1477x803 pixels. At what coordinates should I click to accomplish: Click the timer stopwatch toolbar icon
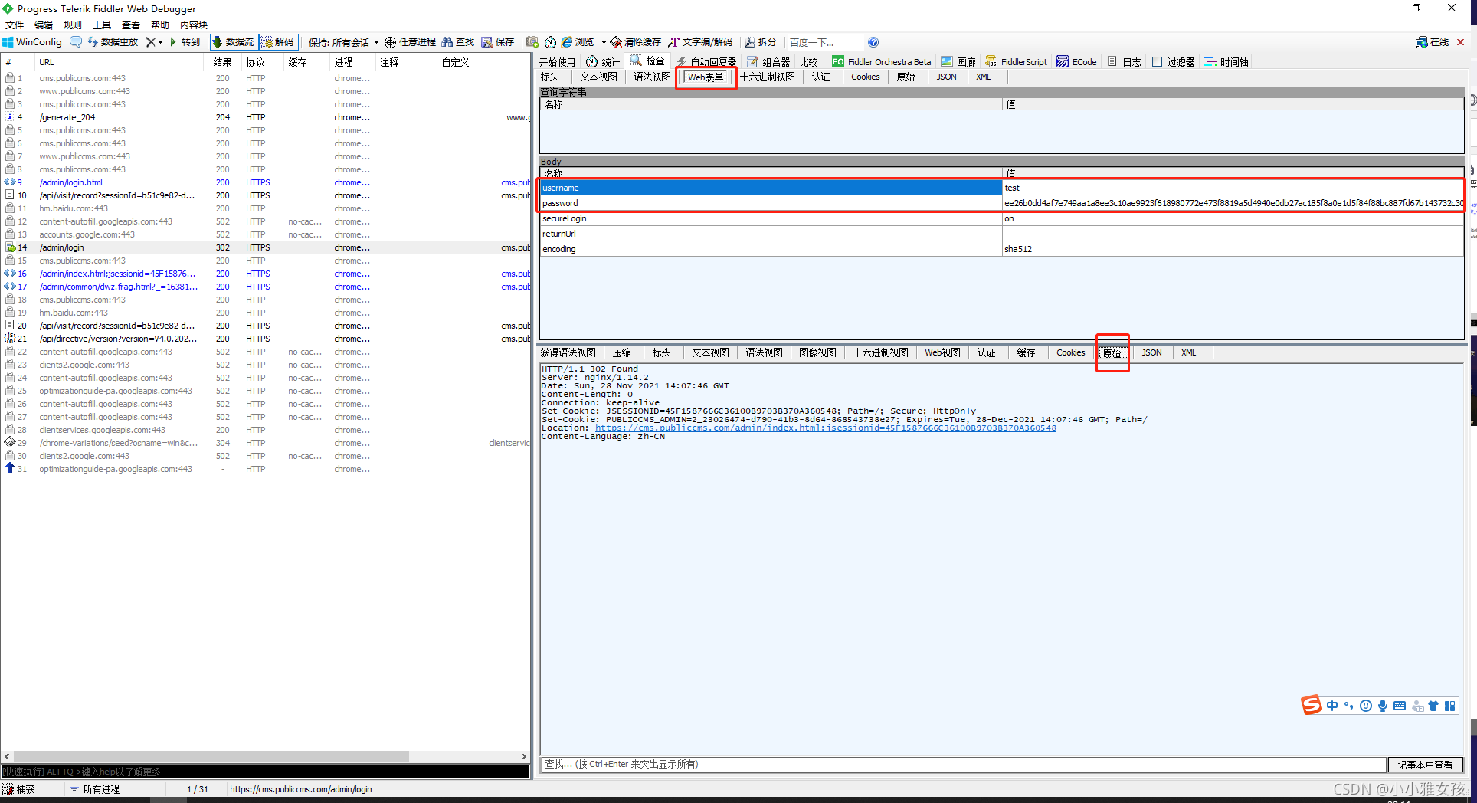pos(550,42)
